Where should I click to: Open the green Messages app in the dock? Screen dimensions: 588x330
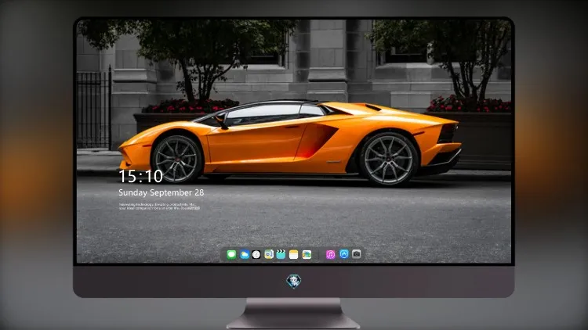(231, 254)
